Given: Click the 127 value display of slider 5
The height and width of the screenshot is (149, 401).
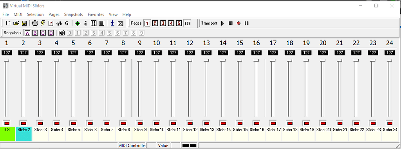Looking at the screenshot, I should point(73,53).
